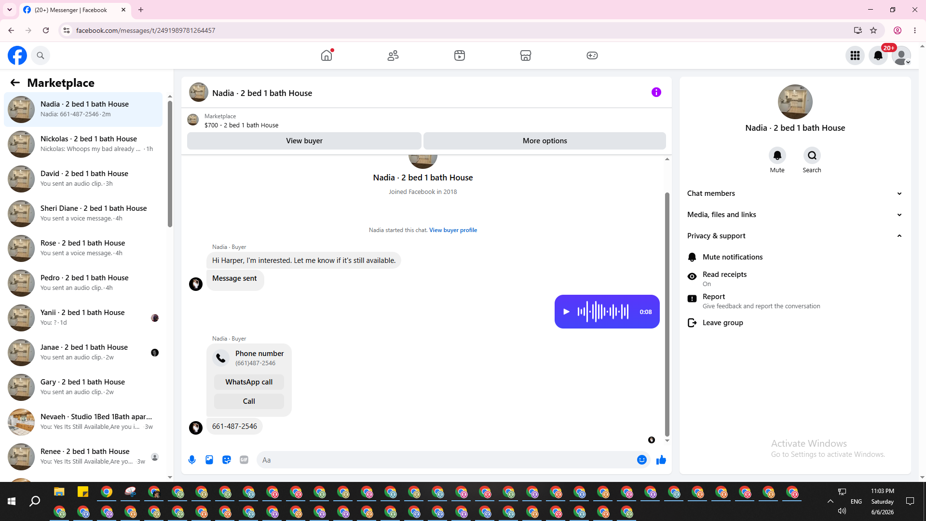Click the WhatsApp call button
Screen dimensions: 926x521
click(249, 382)
